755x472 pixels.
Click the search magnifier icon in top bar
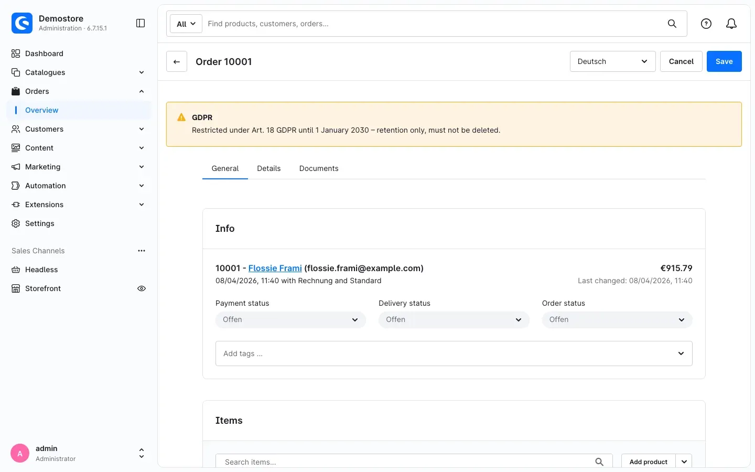click(672, 24)
